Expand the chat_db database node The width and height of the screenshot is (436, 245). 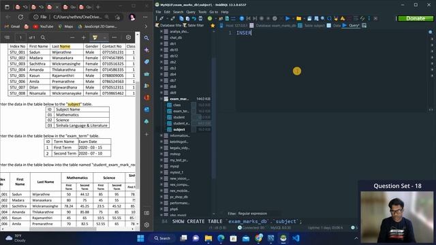[161, 37]
